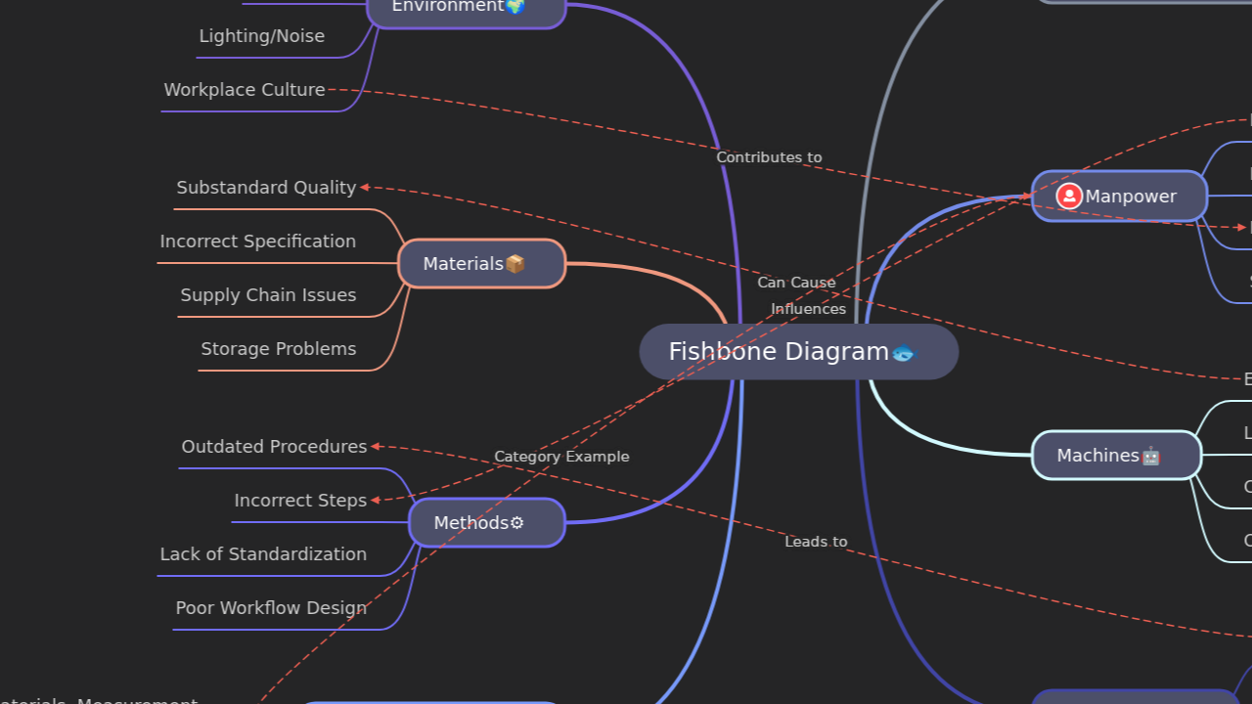Select the 'Influences' relationship label
This screenshot has height=704, width=1252.
tap(808, 309)
